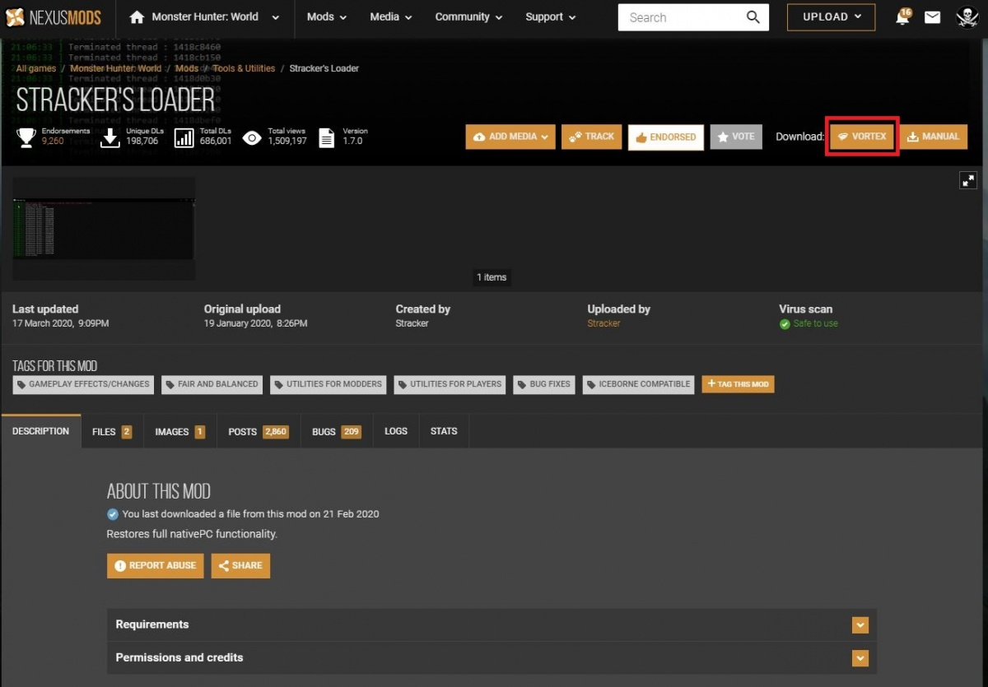This screenshot has height=687, width=988.
Task: Open uploader Stracker's profile link
Action: 604,323
